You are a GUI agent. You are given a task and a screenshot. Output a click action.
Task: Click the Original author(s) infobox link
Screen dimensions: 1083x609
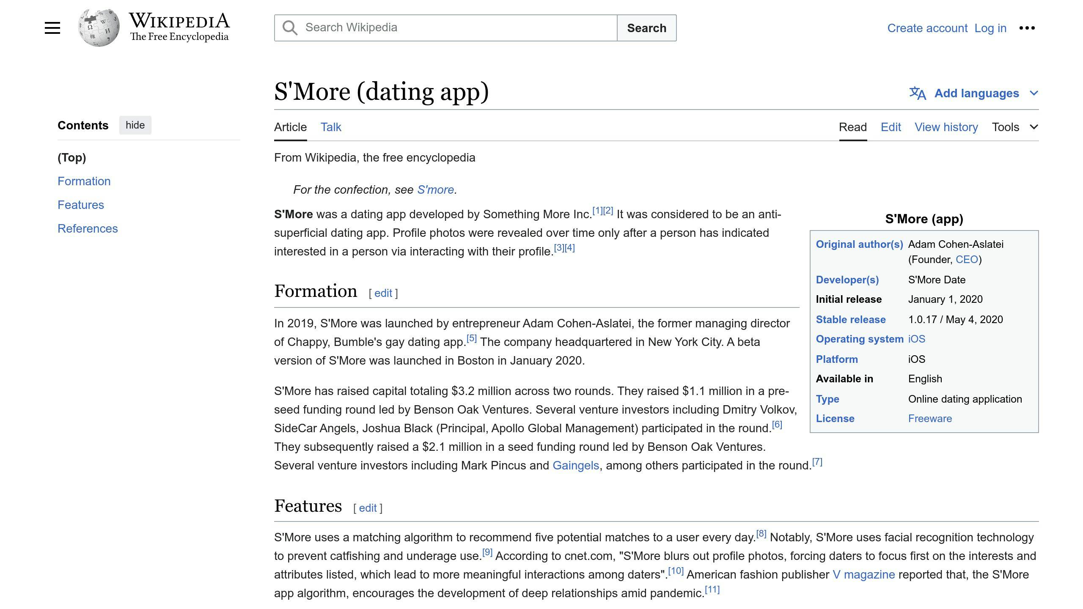pos(860,244)
